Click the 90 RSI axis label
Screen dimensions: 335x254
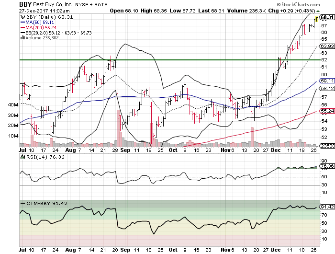pos(324,161)
